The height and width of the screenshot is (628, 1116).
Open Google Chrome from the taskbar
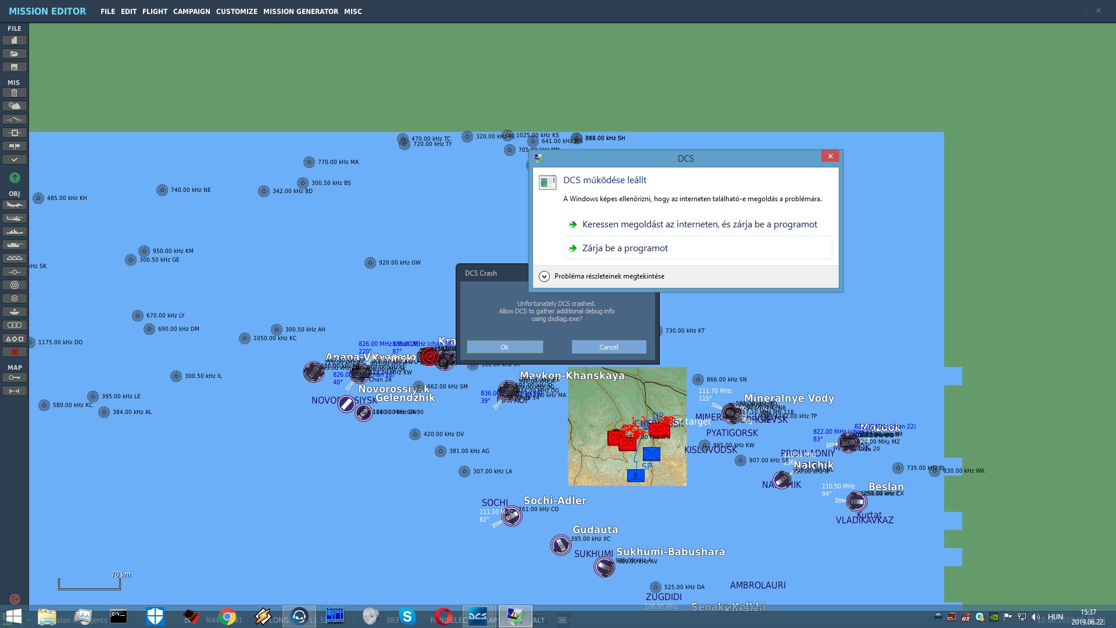(227, 616)
